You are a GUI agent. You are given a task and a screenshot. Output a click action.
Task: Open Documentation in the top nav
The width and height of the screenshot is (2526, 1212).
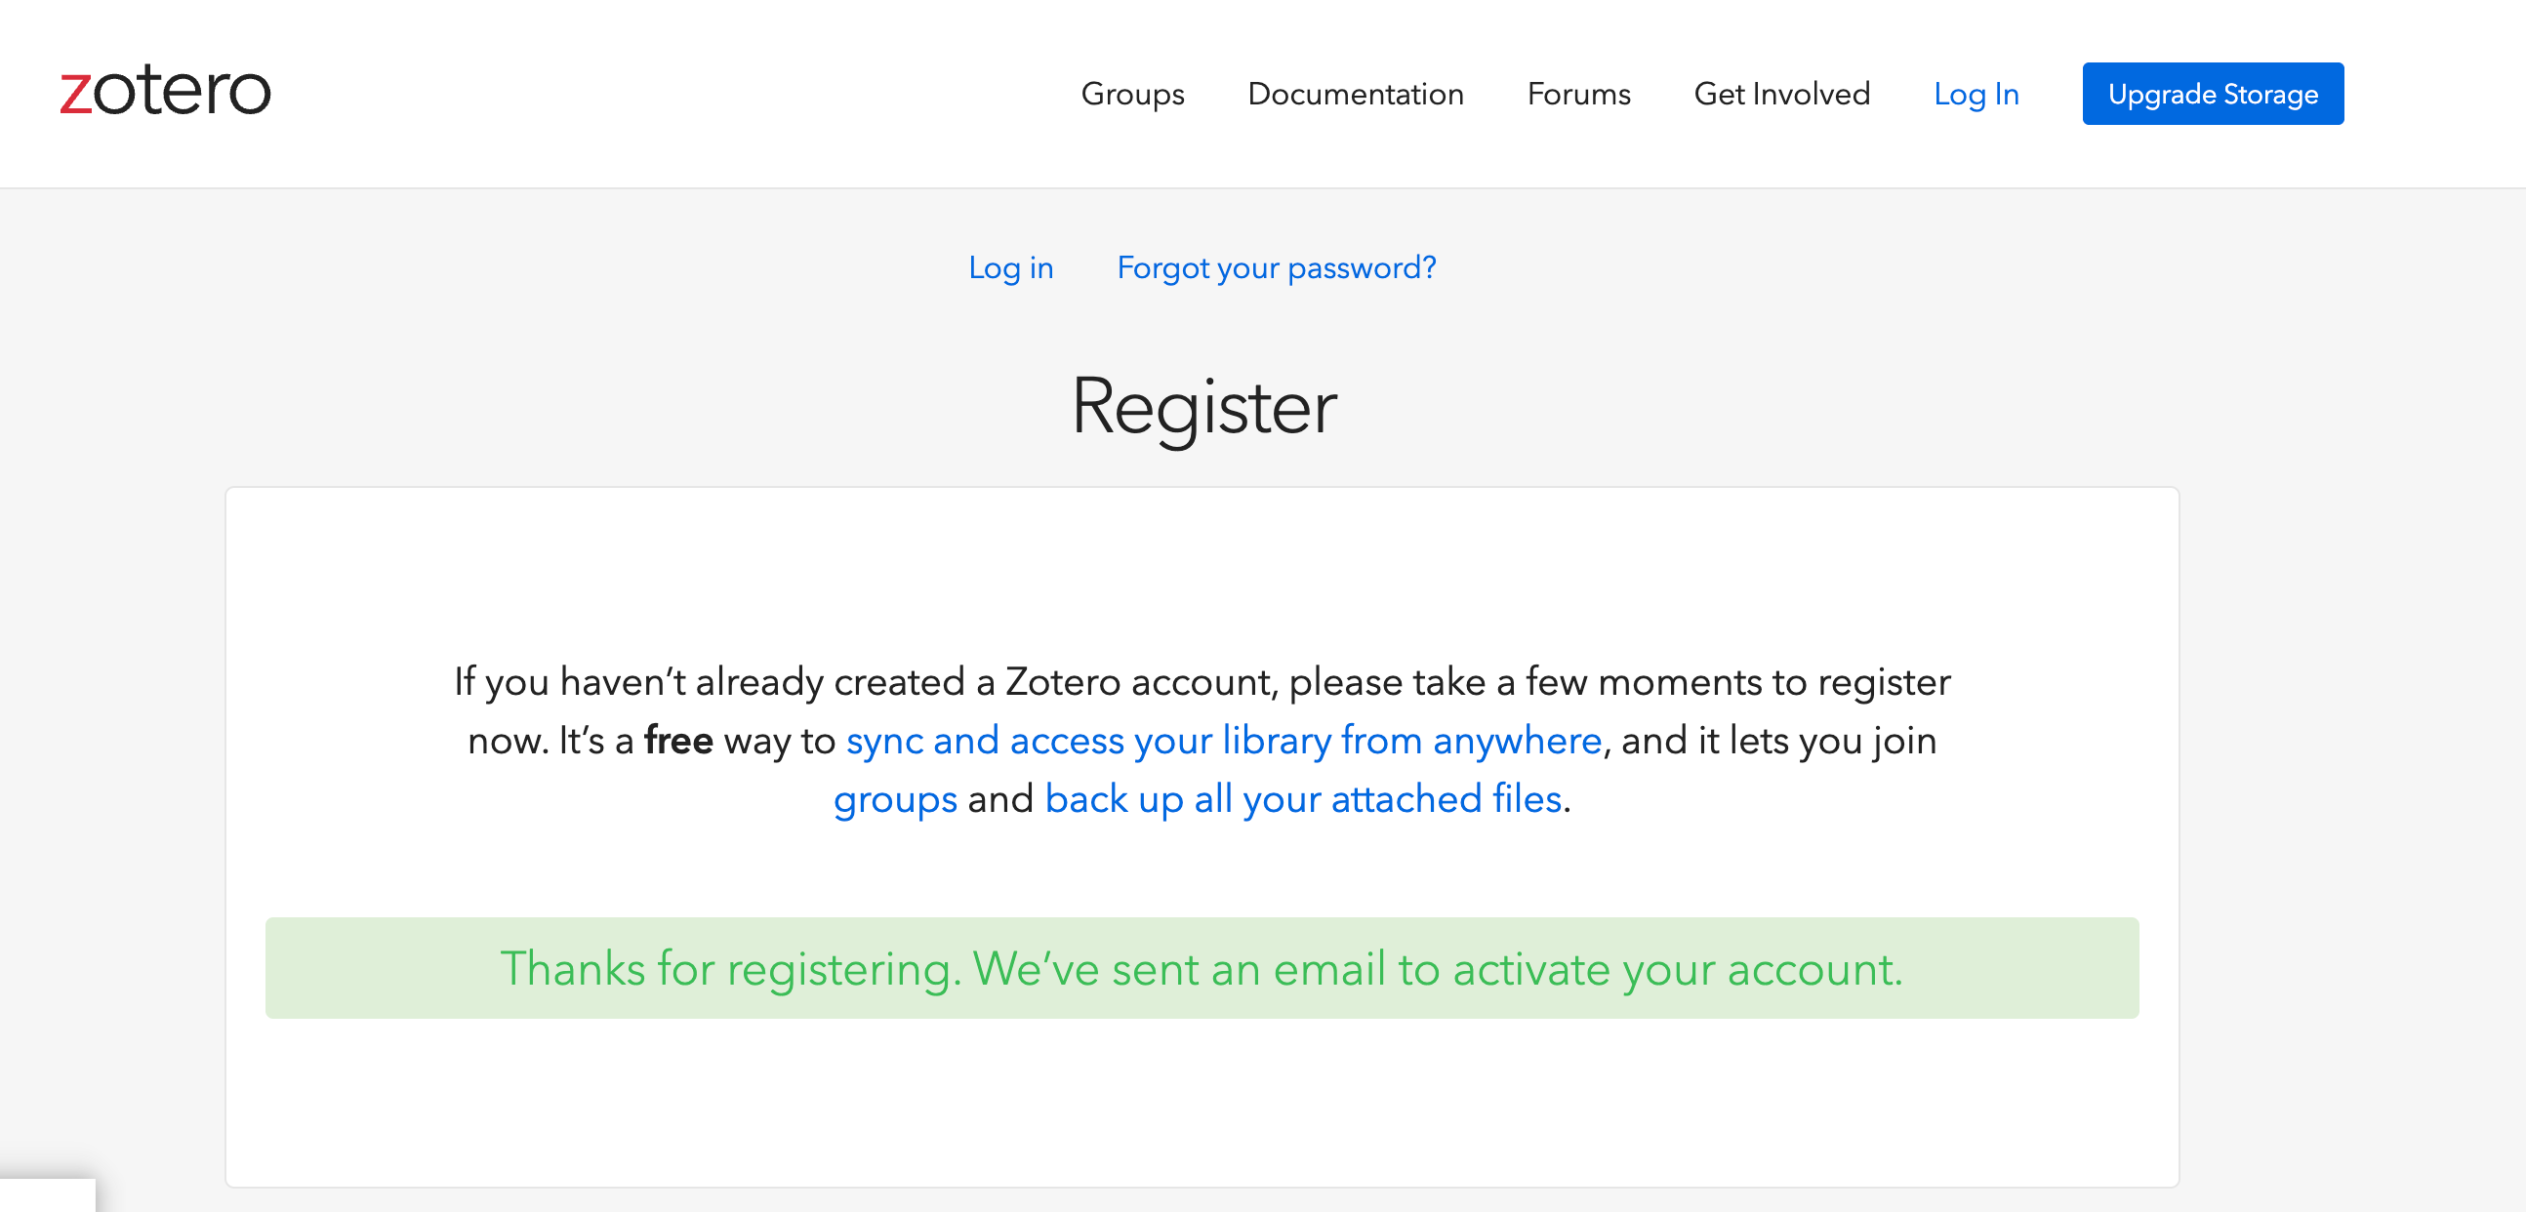[1355, 94]
